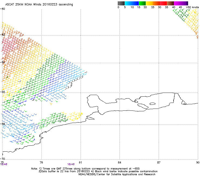The image size is (200, 176).
Task: Click the "45" value under the color scale
Action: click(180, 7)
